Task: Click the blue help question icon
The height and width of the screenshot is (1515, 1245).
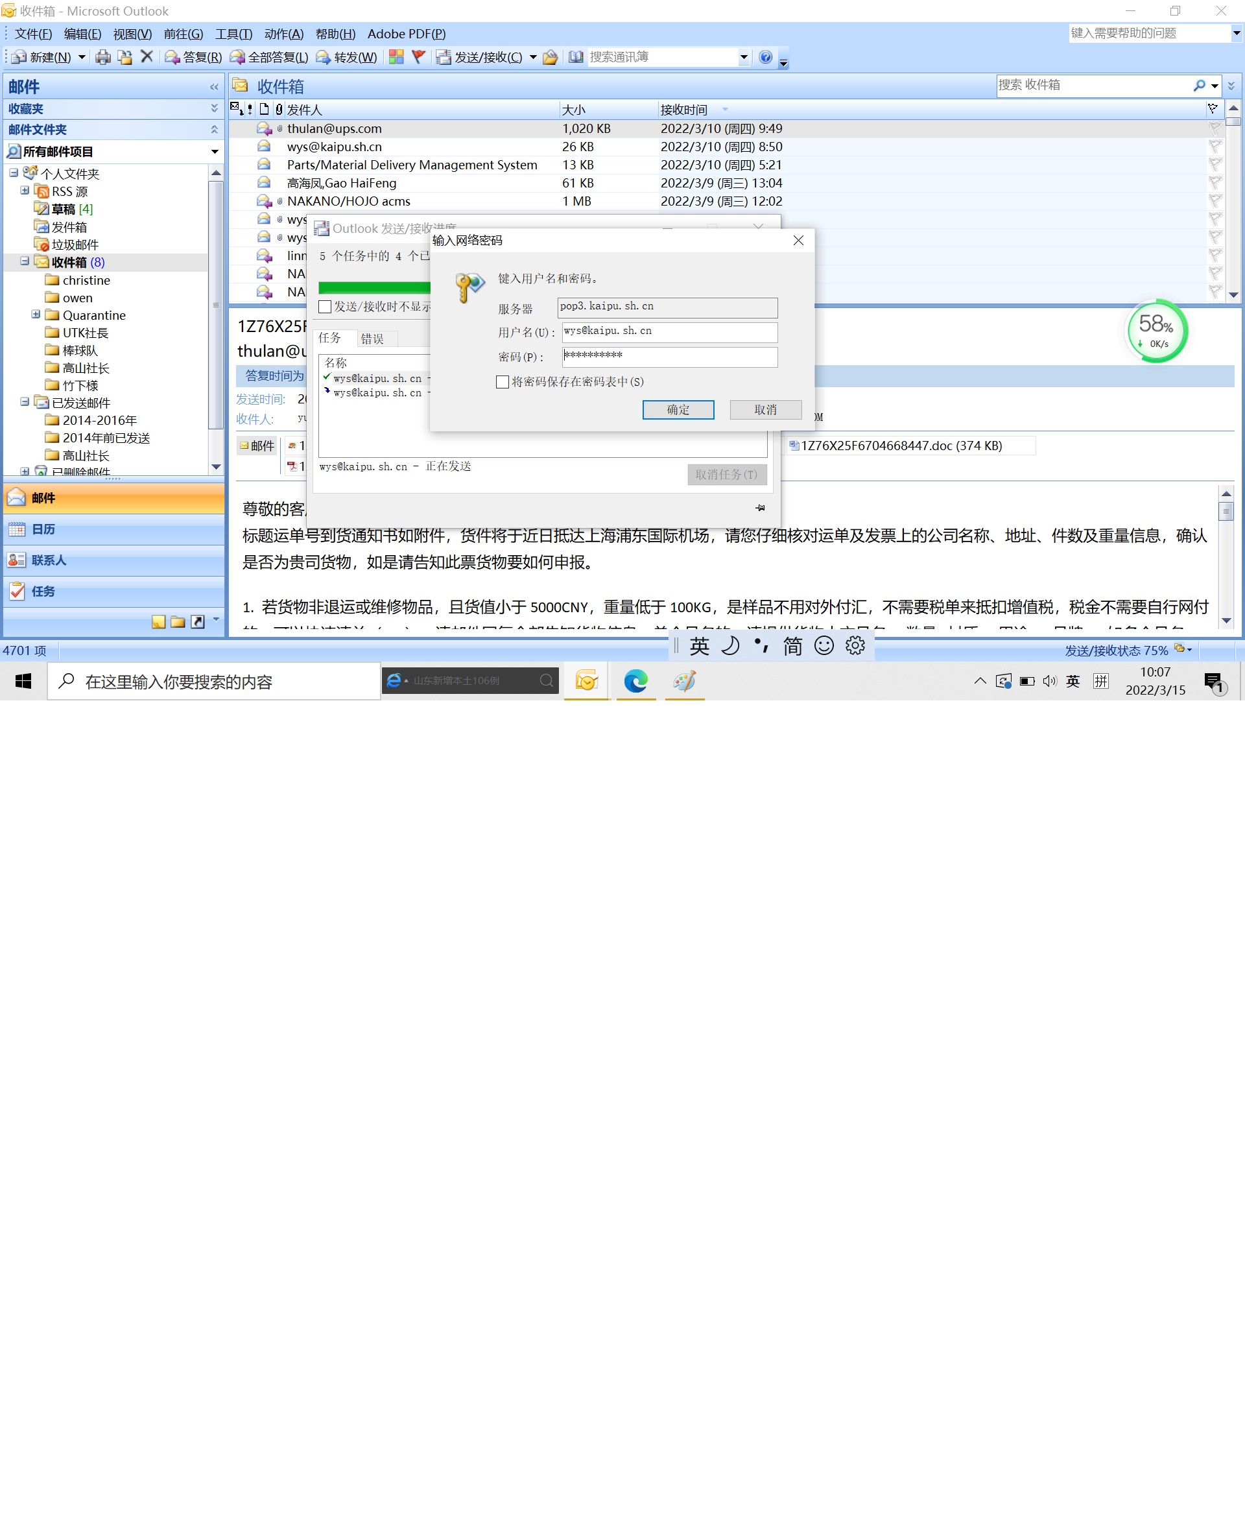Action: 765,57
